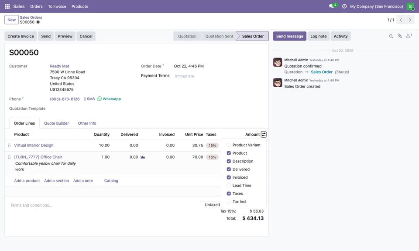Grab the drag handle for Office Chair line

coord(9,157)
